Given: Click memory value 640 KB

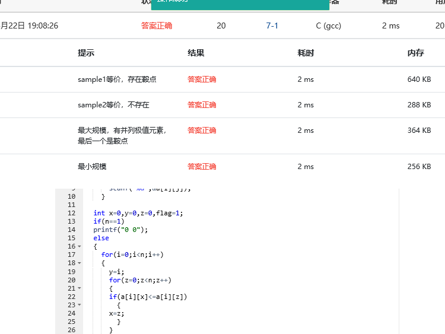Looking at the screenshot, I should [419, 79].
